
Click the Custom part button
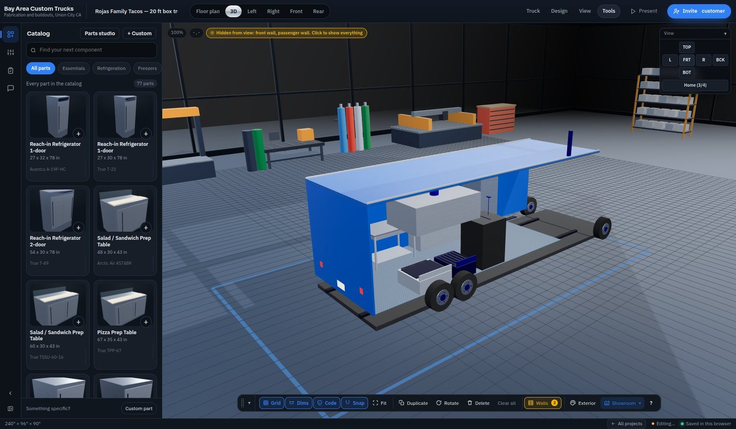pyautogui.click(x=139, y=408)
